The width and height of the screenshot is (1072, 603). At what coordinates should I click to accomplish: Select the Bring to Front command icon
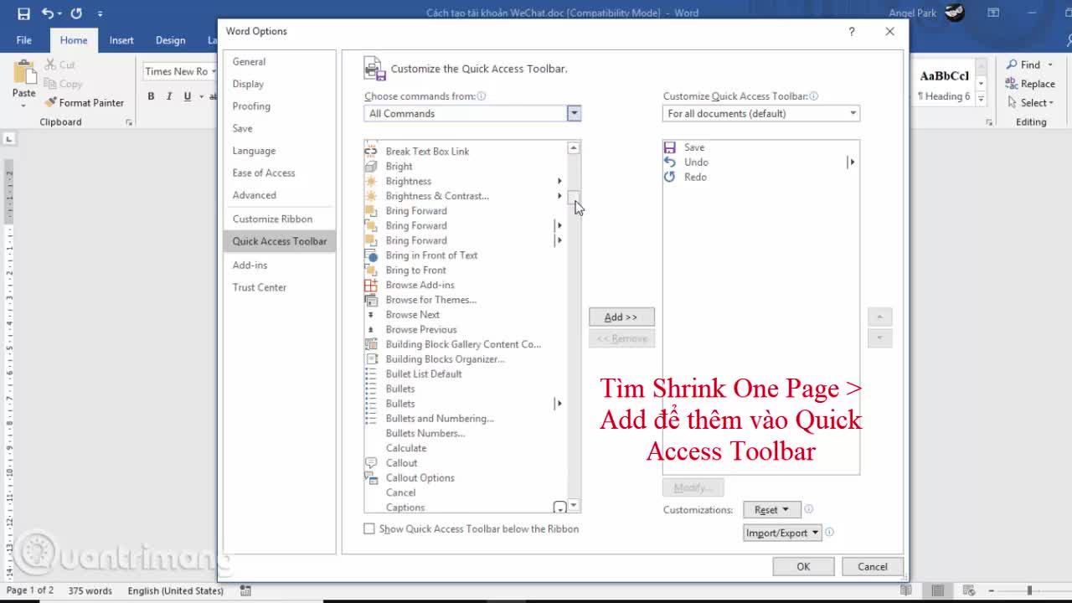pos(371,271)
